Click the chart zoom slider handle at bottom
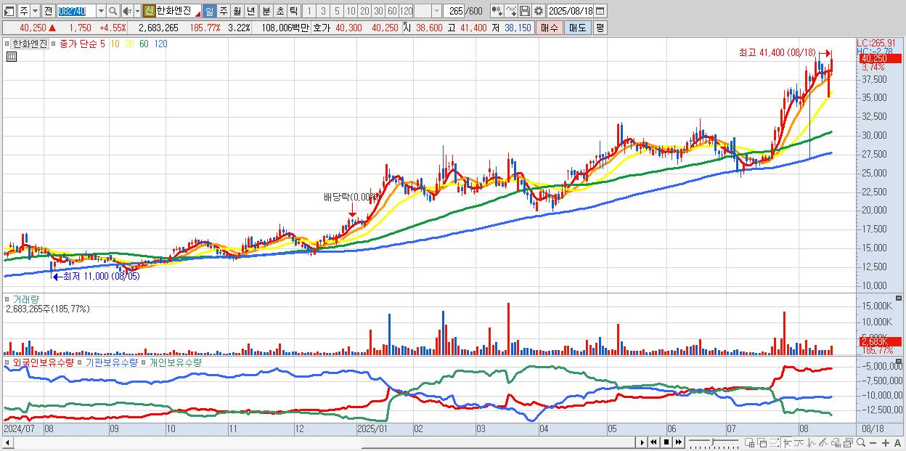Viewport: 906px width, 451px height. click(712, 442)
